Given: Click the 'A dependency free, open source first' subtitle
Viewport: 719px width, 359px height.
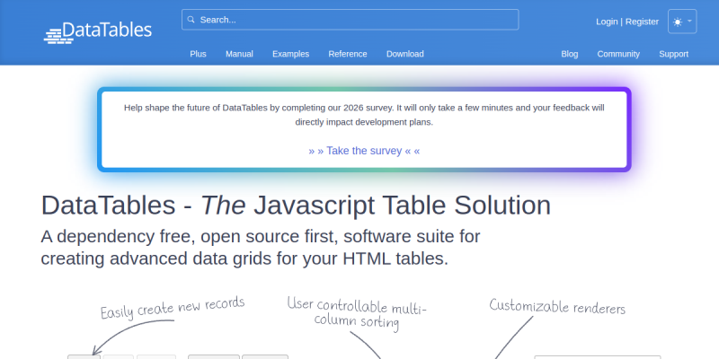Looking at the screenshot, I should 261,248.
